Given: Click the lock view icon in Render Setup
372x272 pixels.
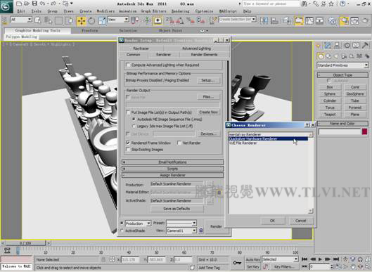Looking at the screenshot, I should coord(201,231).
